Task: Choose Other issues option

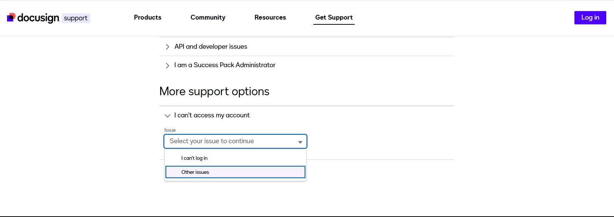Action: point(235,172)
